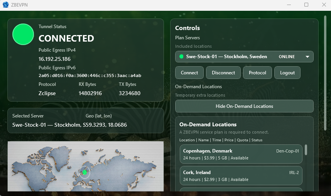
Task: Click the IPv4 address 16.192.25.186
Action: (54, 59)
